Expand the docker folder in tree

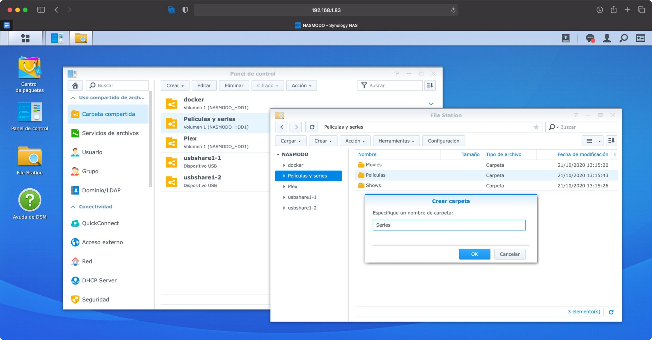284,165
